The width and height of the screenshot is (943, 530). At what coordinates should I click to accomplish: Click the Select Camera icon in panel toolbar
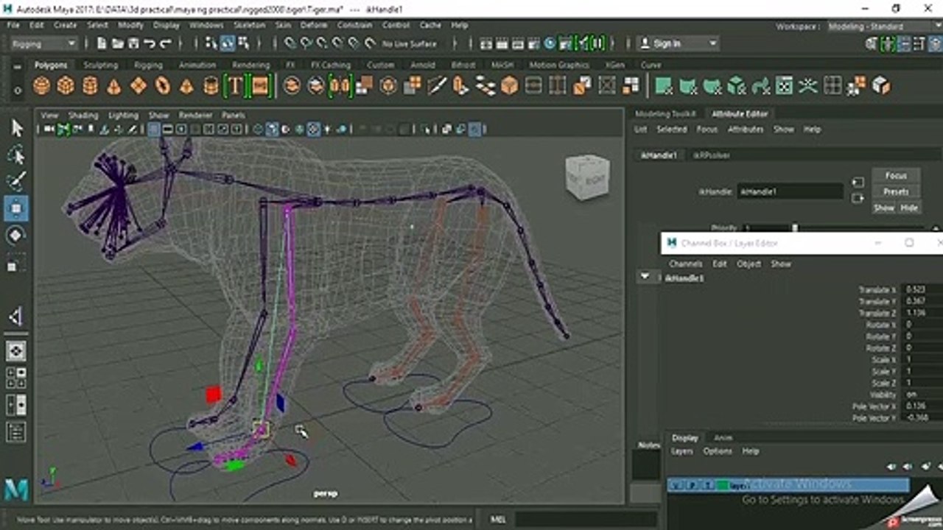49,130
